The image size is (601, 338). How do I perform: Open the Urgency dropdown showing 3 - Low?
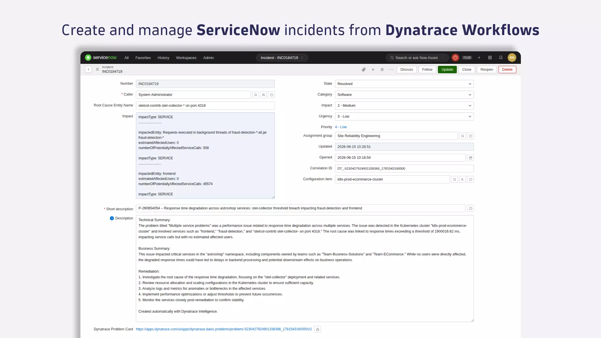(x=404, y=116)
